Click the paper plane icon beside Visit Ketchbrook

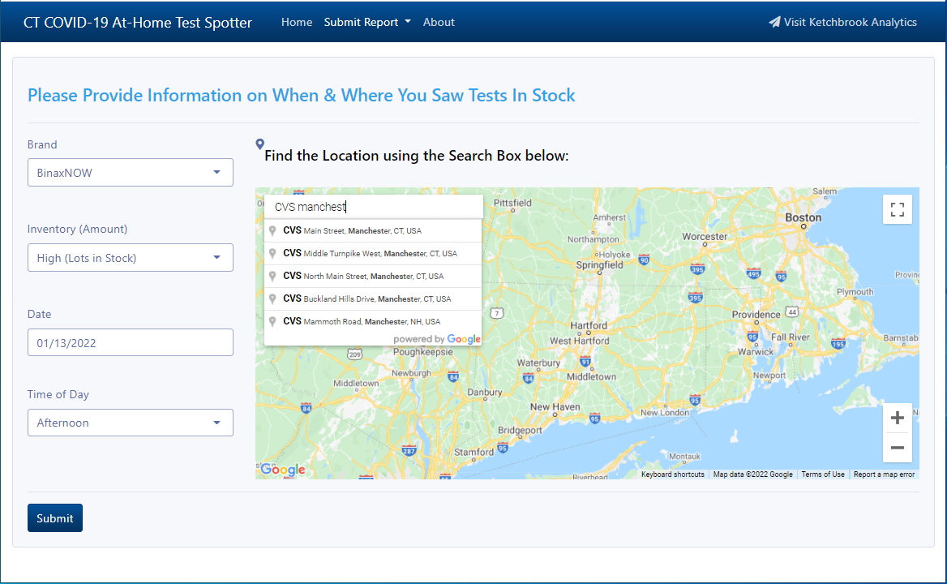pos(774,23)
